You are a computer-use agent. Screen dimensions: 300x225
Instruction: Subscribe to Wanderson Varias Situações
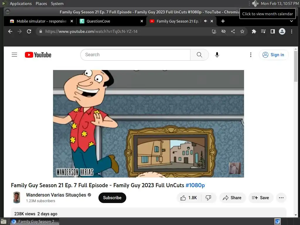coord(112,198)
